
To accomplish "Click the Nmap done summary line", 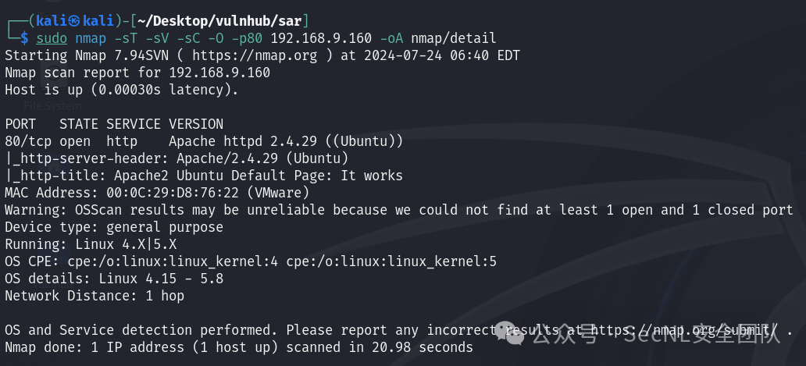I will [239, 347].
